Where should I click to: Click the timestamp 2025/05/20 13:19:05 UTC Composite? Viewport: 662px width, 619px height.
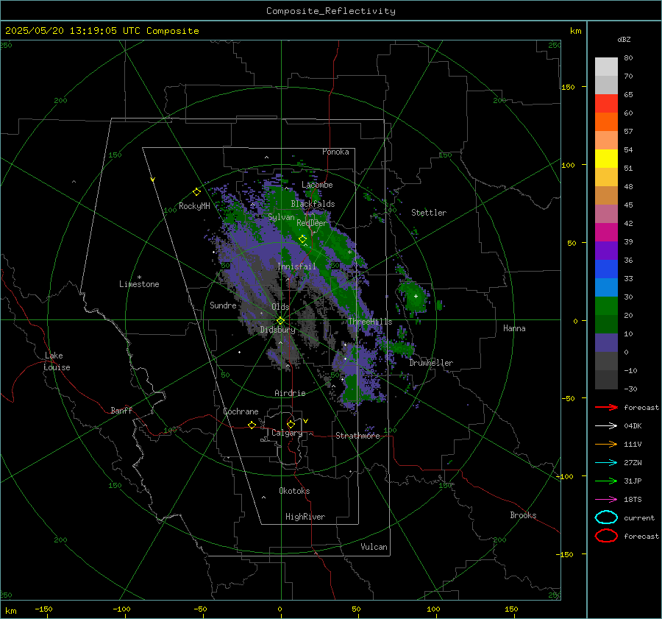coord(102,31)
